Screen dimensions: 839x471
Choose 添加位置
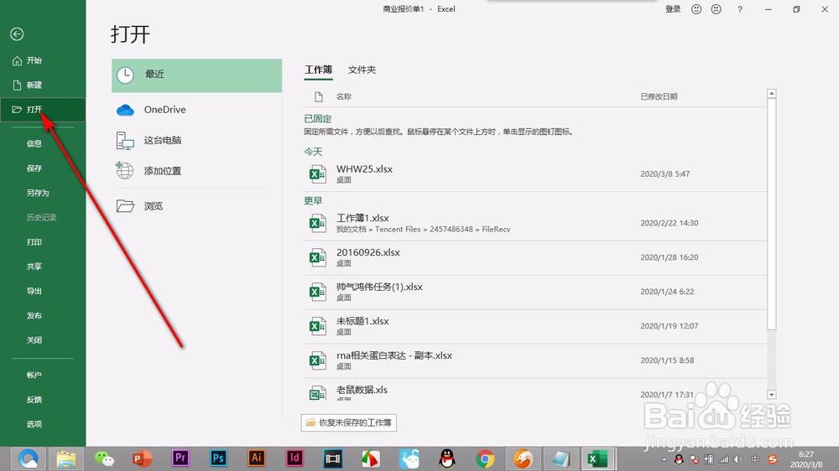pos(197,171)
